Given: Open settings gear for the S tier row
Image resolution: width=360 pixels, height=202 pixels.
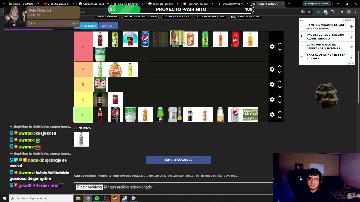Looking at the screenshot, I should point(272,47).
